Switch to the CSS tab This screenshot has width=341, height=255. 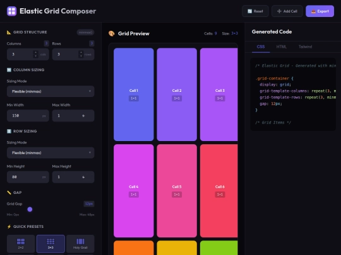point(261,47)
